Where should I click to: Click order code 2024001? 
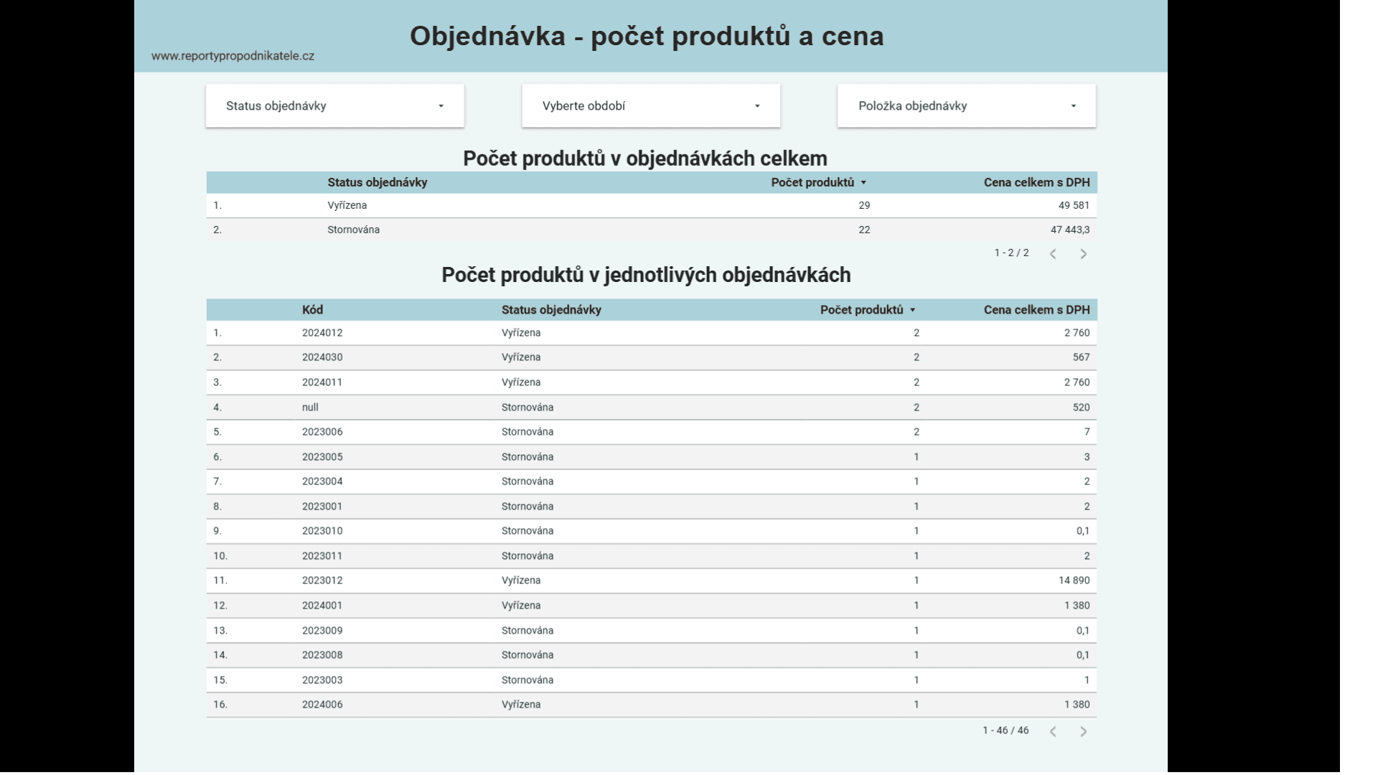click(322, 606)
